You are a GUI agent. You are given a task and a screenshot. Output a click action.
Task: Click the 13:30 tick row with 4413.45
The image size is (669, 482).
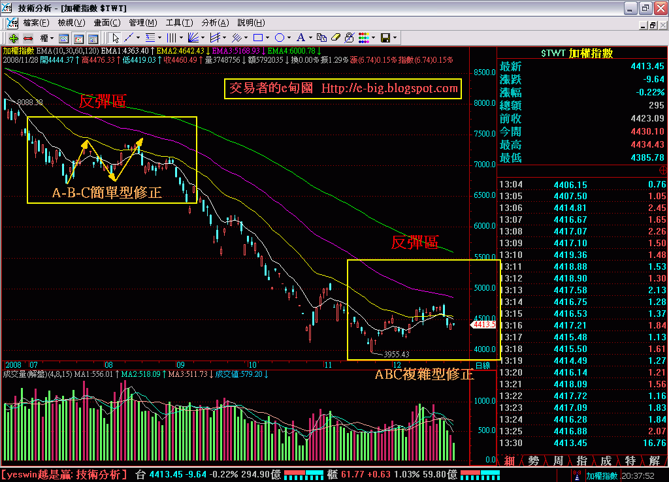click(x=582, y=443)
